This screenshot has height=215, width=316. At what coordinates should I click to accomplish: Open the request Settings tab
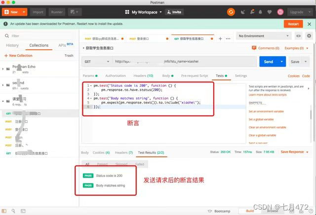click(x=241, y=75)
